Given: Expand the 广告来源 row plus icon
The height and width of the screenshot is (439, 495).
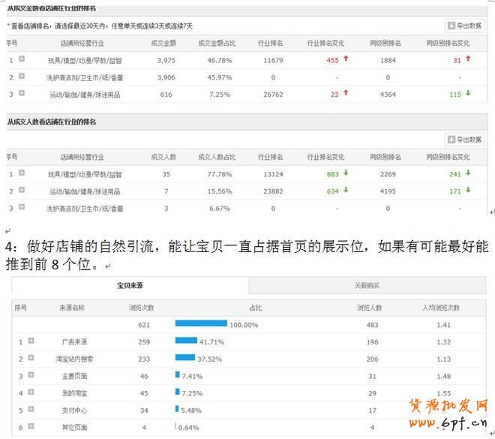Looking at the screenshot, I should pyautogui.click(x=31, y=341).
